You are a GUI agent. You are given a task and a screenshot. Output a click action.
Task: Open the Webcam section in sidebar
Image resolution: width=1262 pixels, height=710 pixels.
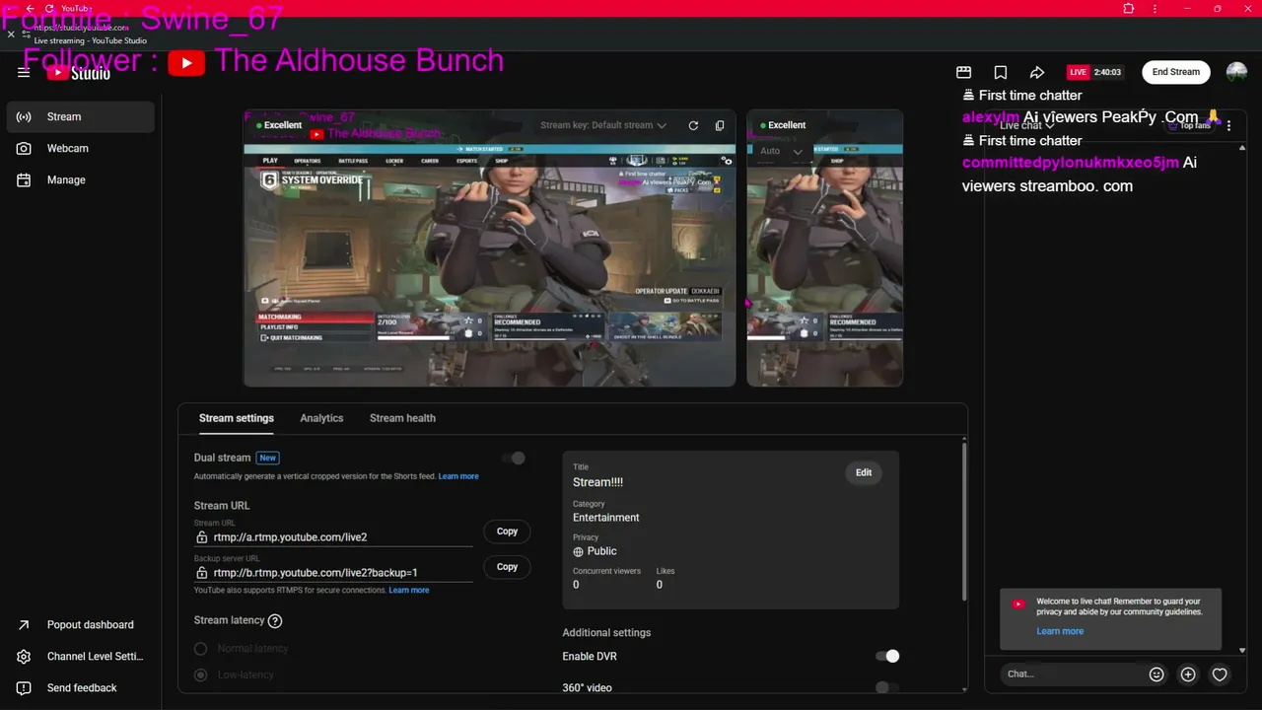(x=81, y=148)
